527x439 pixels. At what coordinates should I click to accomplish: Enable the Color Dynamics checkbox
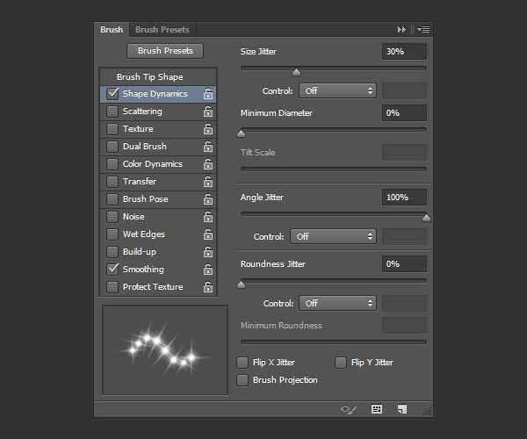[x=112, y=164]
